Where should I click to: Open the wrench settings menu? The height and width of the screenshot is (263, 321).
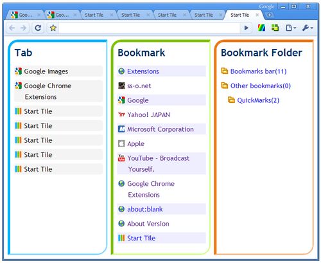pyautogui.click(x=308, y=28)
